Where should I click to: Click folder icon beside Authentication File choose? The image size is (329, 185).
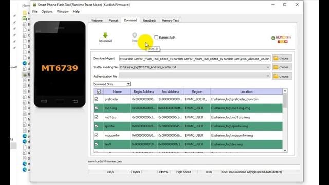(x=276, y=76)
